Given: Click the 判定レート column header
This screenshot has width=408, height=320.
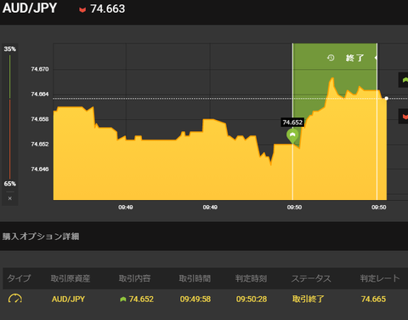Looking at the screenshot, I should tap(380, 278).
